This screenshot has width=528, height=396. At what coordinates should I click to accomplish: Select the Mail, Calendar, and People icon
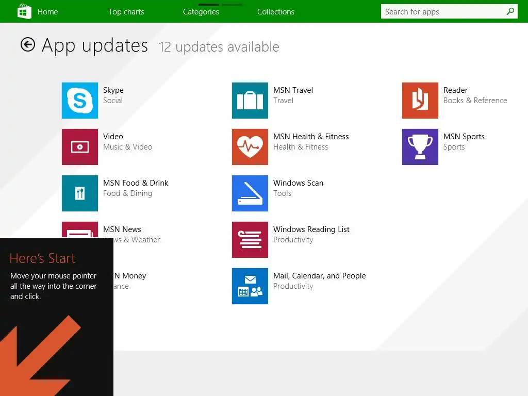pos(250,286)
